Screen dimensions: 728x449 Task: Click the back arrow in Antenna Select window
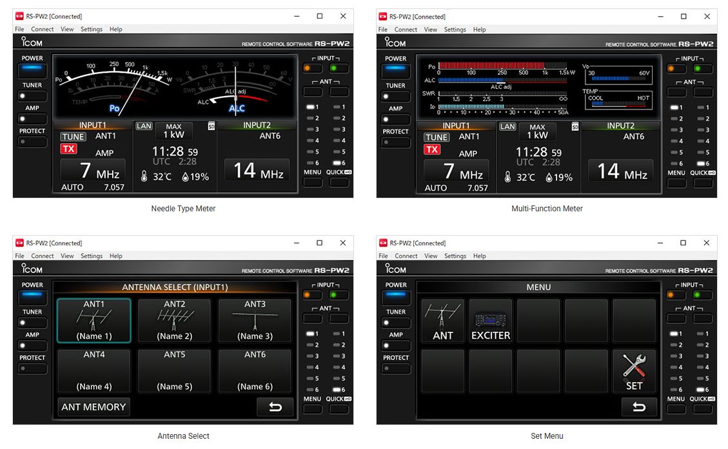point(275,406)
